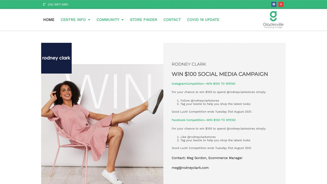Click the Gladesville Shopping Village logo
The height and width of the screenshot is (184, 327).
click(x=273, y=20)
